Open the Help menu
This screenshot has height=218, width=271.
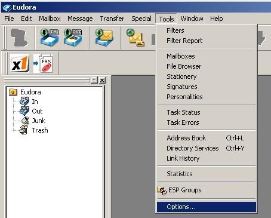pos(217,19)
